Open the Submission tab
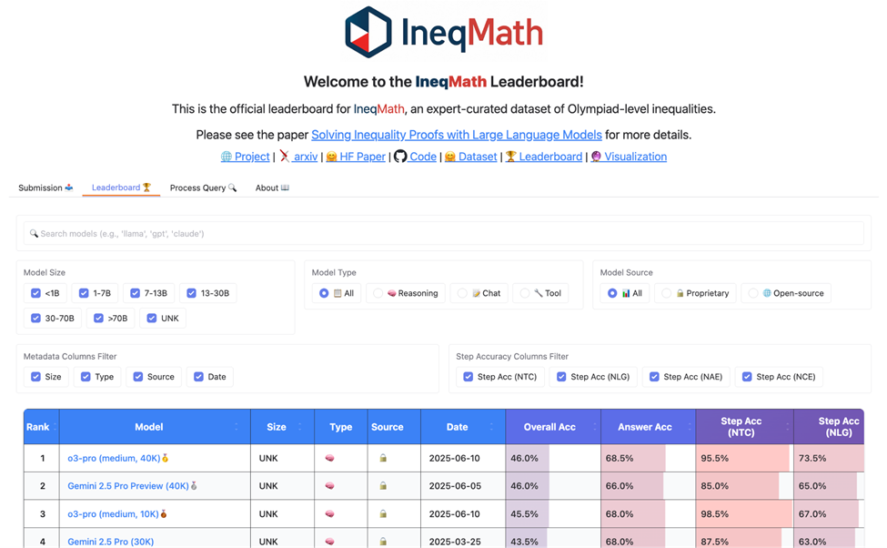 click(x=45, y=188)
